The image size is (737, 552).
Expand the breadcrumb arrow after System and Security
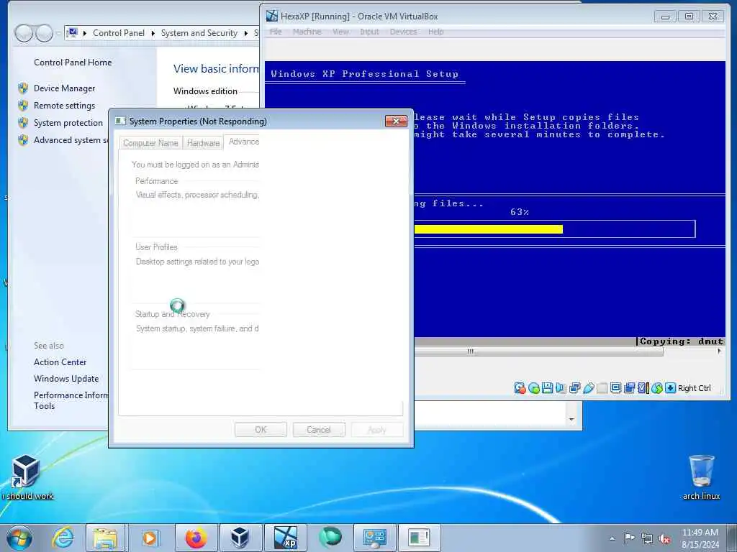coord(246,33)
